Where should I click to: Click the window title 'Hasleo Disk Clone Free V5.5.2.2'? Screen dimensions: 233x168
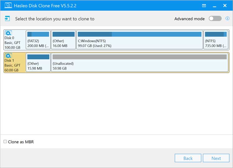coord(45,6)
